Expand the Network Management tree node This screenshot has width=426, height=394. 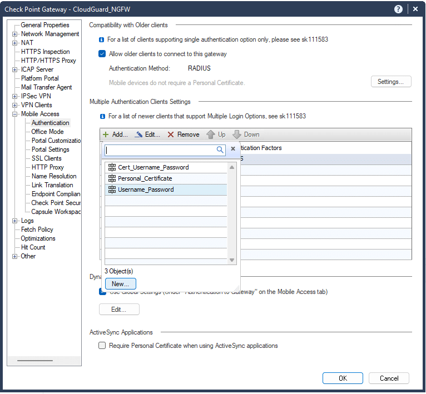coord(15,34)
